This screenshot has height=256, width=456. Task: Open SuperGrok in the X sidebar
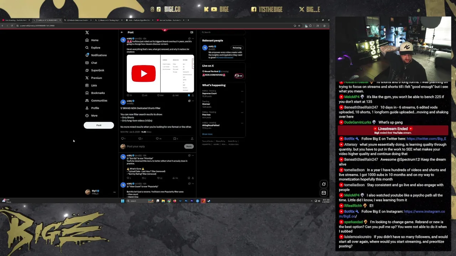pos(95,70)
